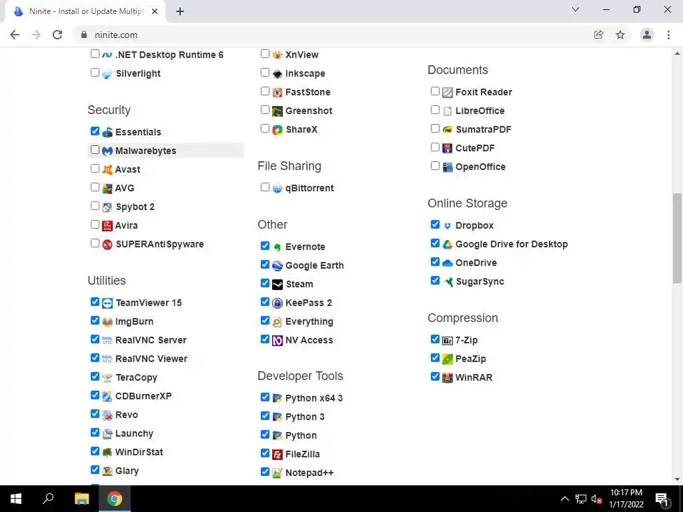The width and height of the screenshot is (683, 512).
Task: Click the page vertical scrollbar thumb
Action: [677, 238]
